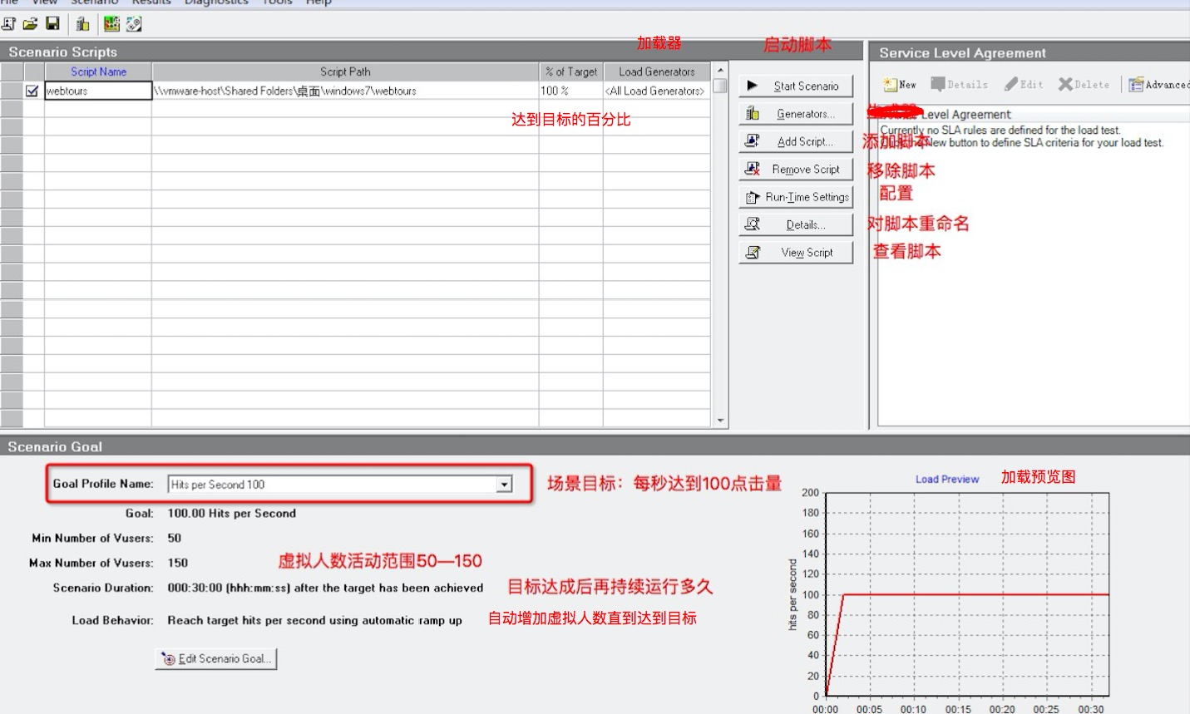Open the Generators dialog

tap(796, 114)
